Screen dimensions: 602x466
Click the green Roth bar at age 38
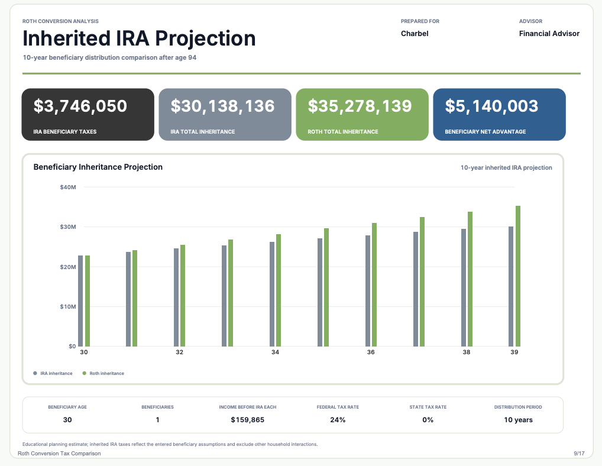470,279
